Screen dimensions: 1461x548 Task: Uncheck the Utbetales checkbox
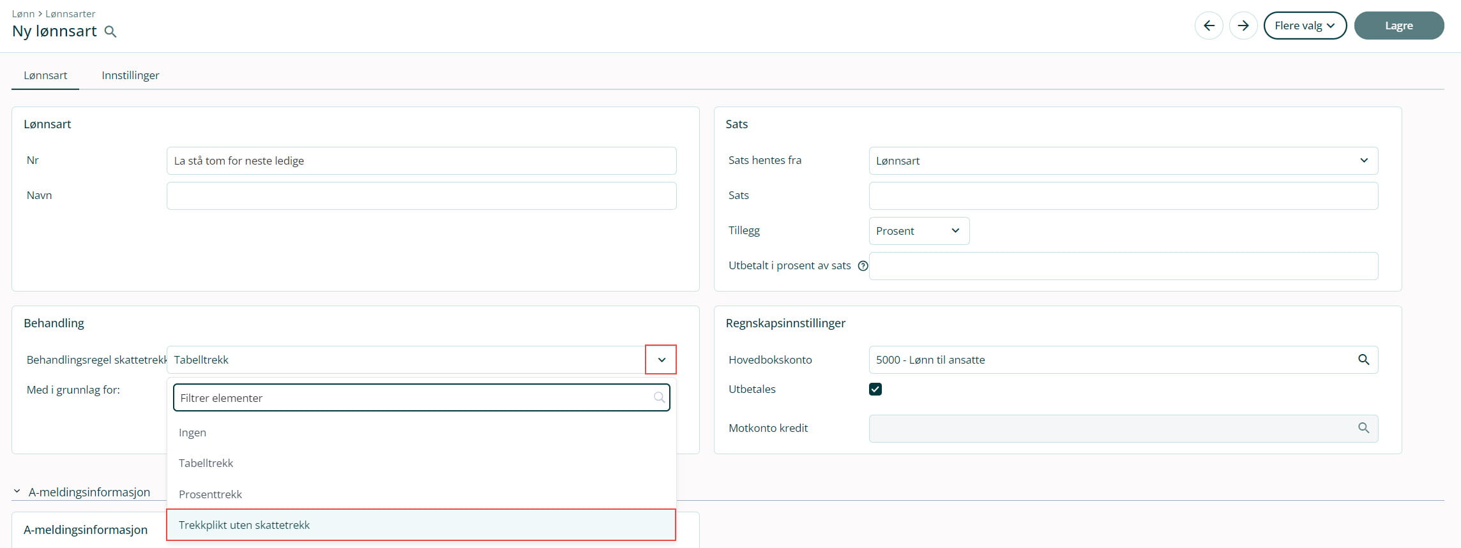pos(875,389)
